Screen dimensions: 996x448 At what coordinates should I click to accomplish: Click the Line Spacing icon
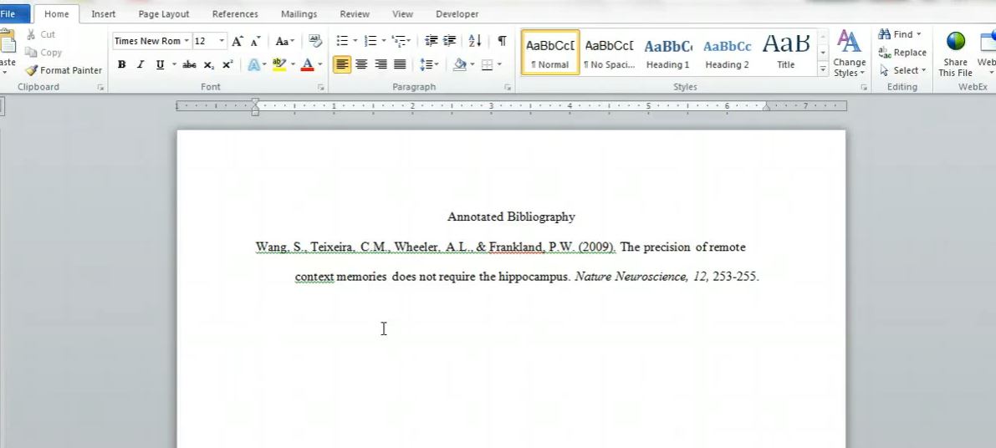[x=426, y=64]
